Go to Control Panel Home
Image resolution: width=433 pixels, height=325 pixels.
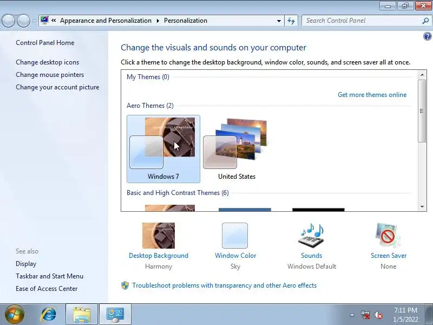click(x=45, y=43)
